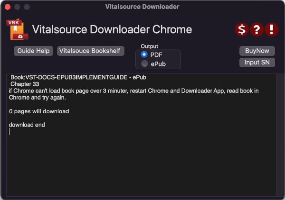Open the Input SN dialog
The image size is (285, 200).
pyautogui.click(x=257, y=63)
